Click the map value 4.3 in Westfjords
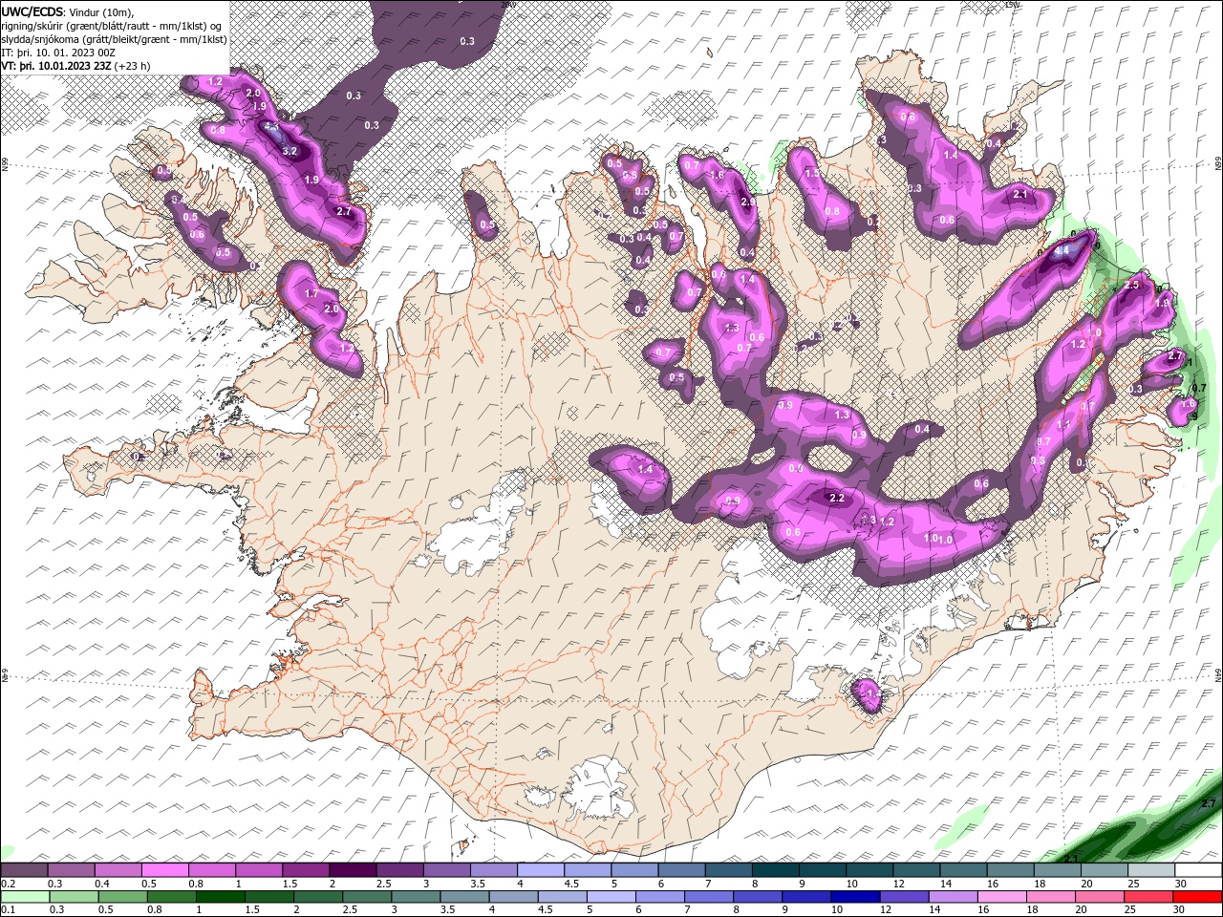The width and height of the screenshot is (1223, 917). (271, 126)
